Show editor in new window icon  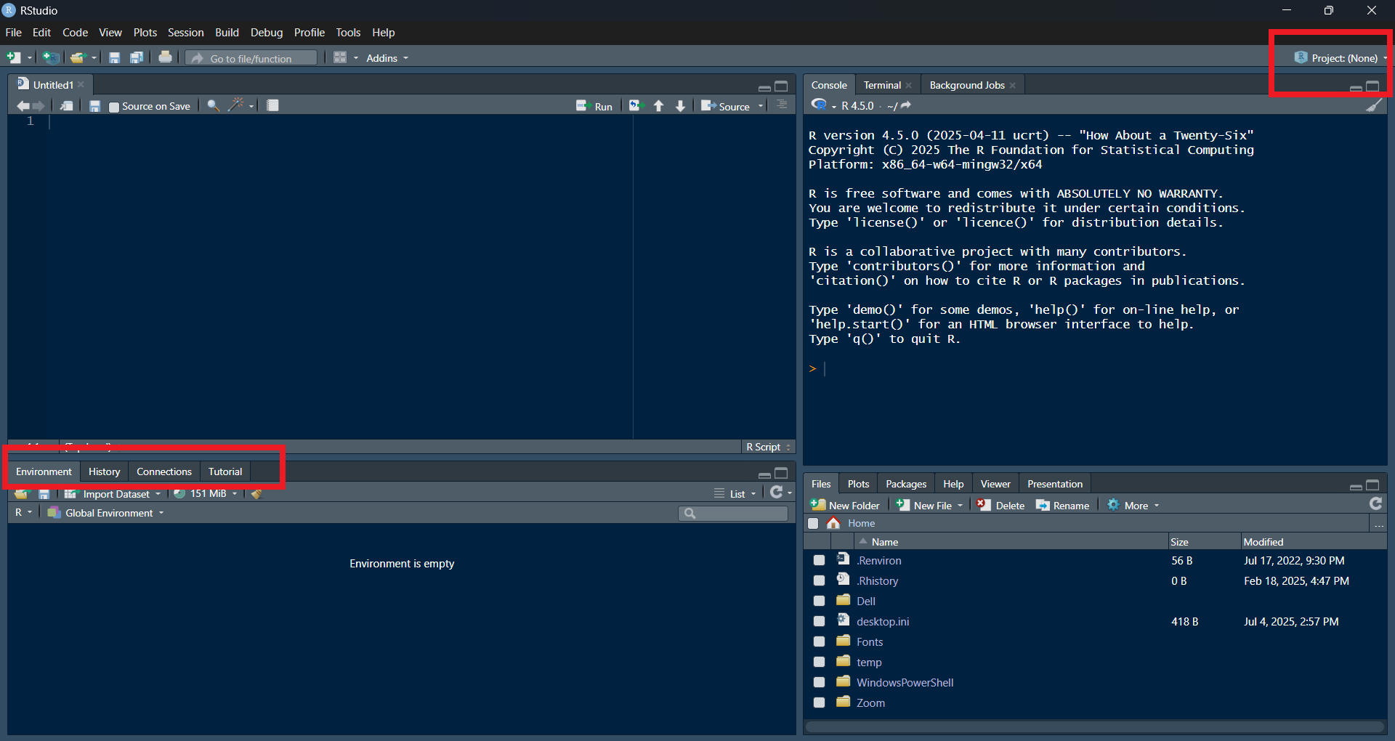66,106
